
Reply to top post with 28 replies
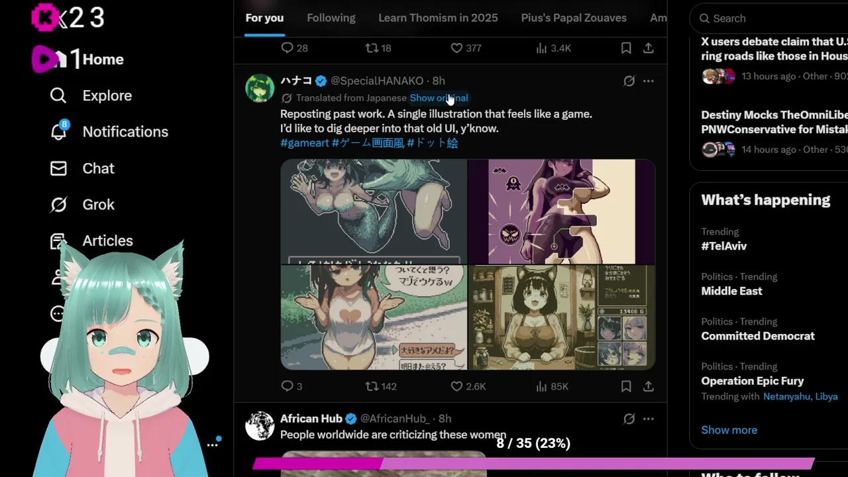[294, 48]
